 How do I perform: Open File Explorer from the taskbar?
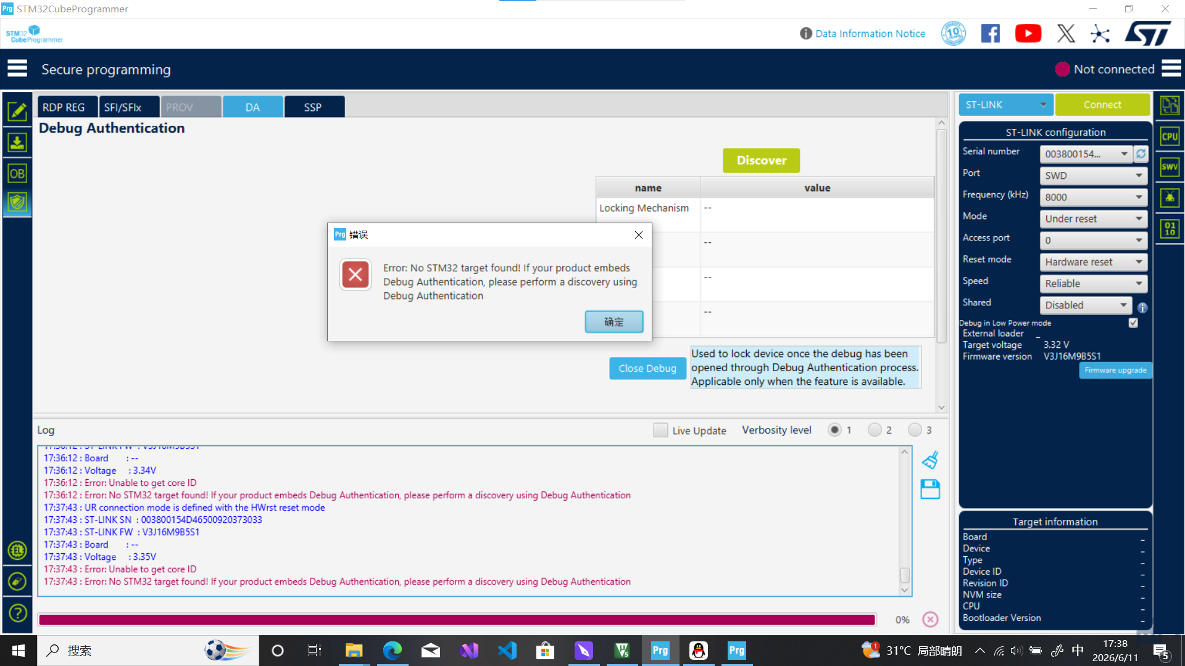354,651
